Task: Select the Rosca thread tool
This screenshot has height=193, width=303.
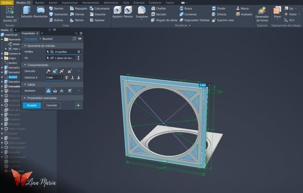Action: coord(185,9)
